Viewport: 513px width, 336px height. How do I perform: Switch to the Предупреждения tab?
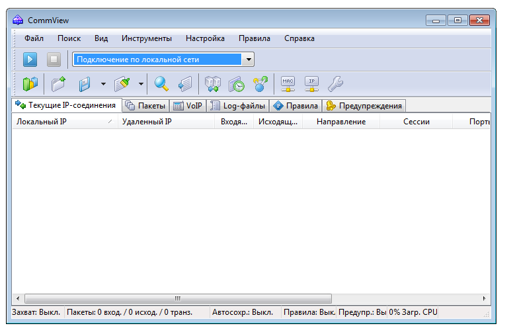pyautogui.click(x=364, y=106)
